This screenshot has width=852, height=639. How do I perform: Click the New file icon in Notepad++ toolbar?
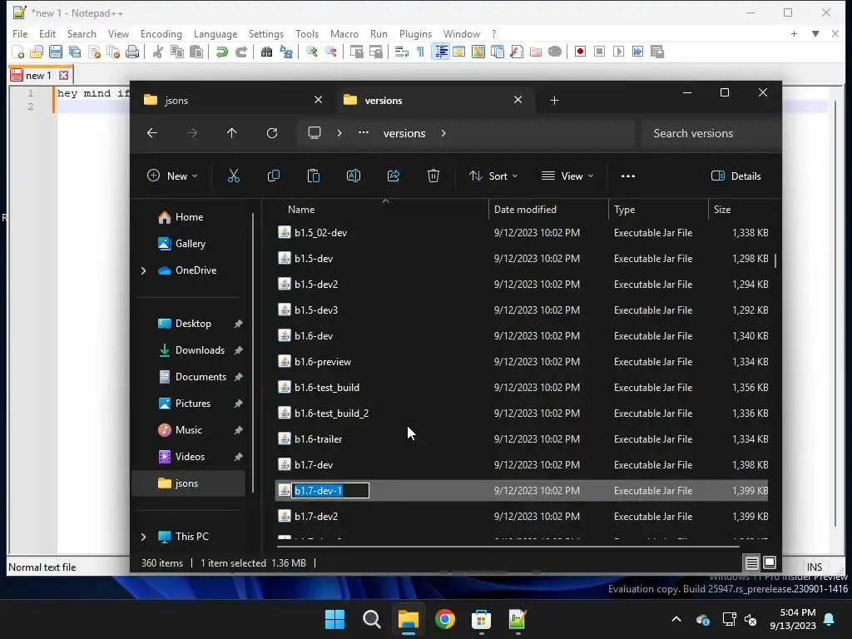[x=17, y=52]
